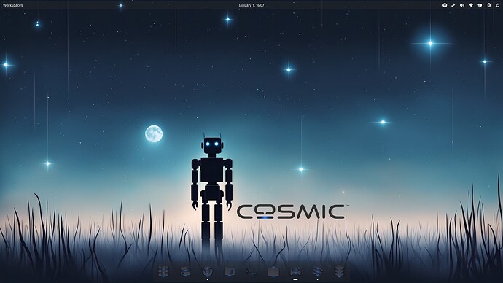Open the Workspaces overview button
Screen dimensions: 503x283
13,5
